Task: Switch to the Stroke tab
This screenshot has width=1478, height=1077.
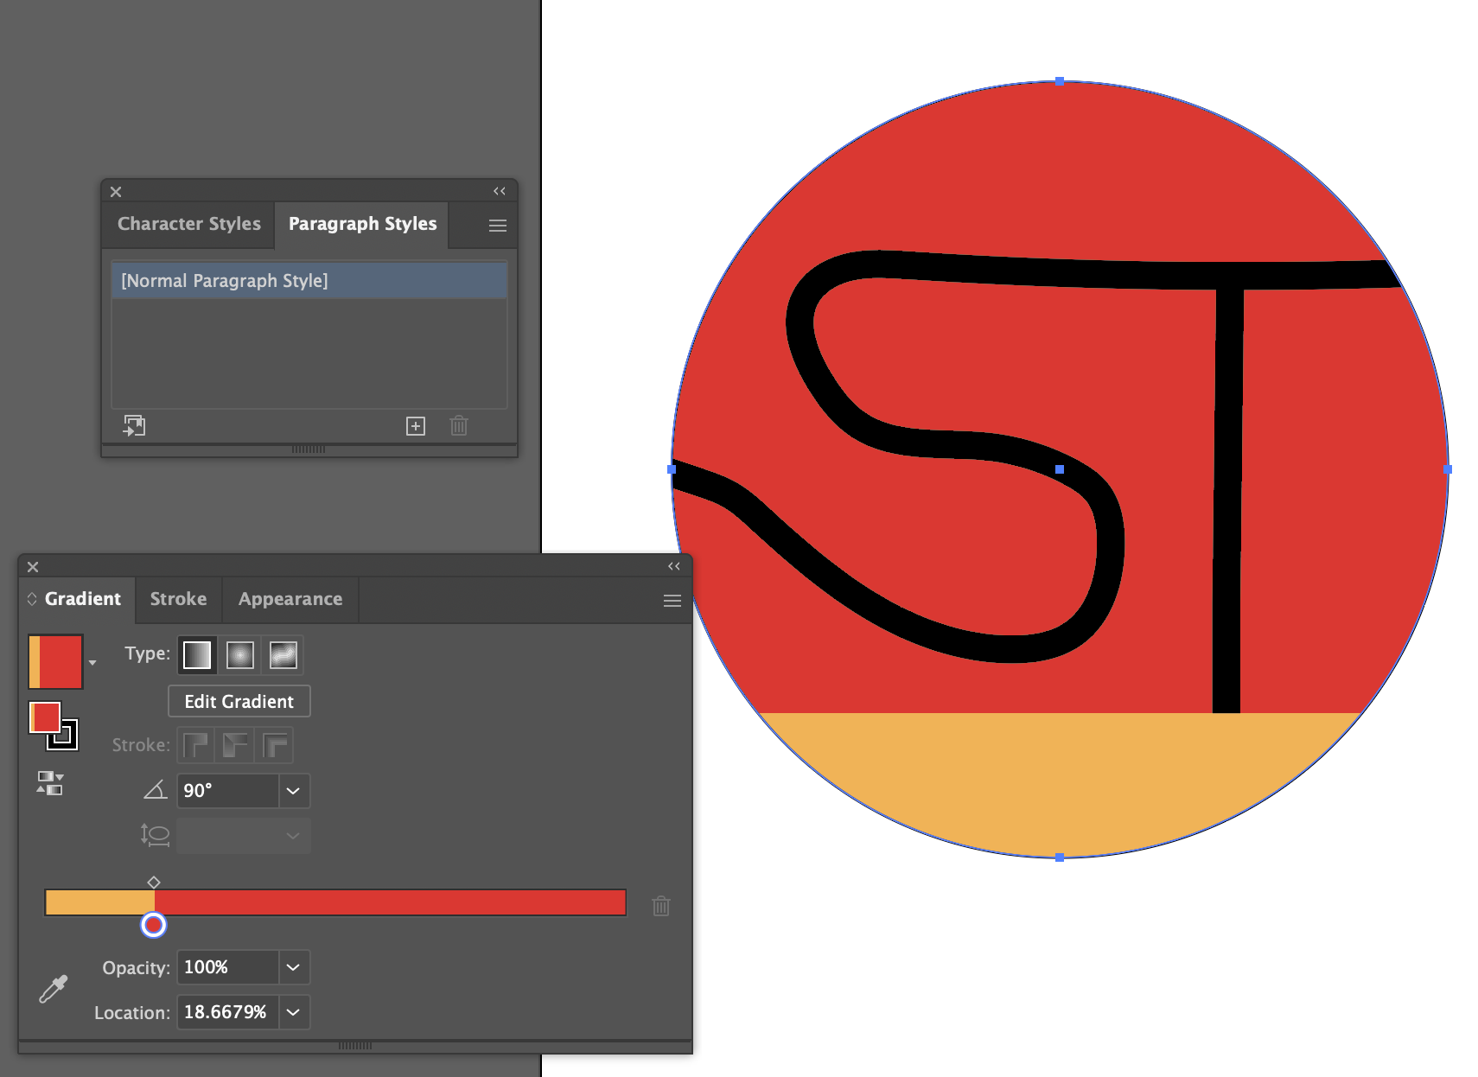Action: coord(178,599)
